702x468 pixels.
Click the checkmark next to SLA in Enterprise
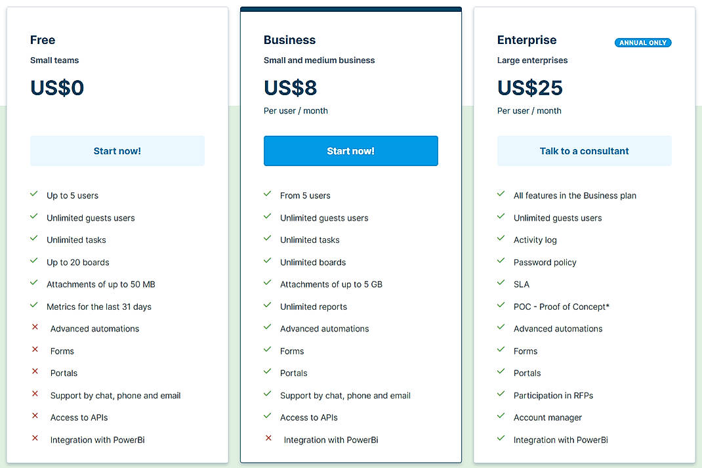click(501, 284)
